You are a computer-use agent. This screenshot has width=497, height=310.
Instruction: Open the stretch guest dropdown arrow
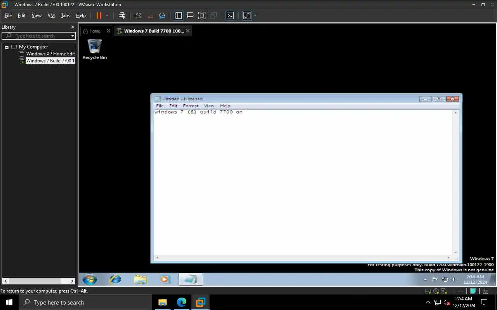(255, 15)
